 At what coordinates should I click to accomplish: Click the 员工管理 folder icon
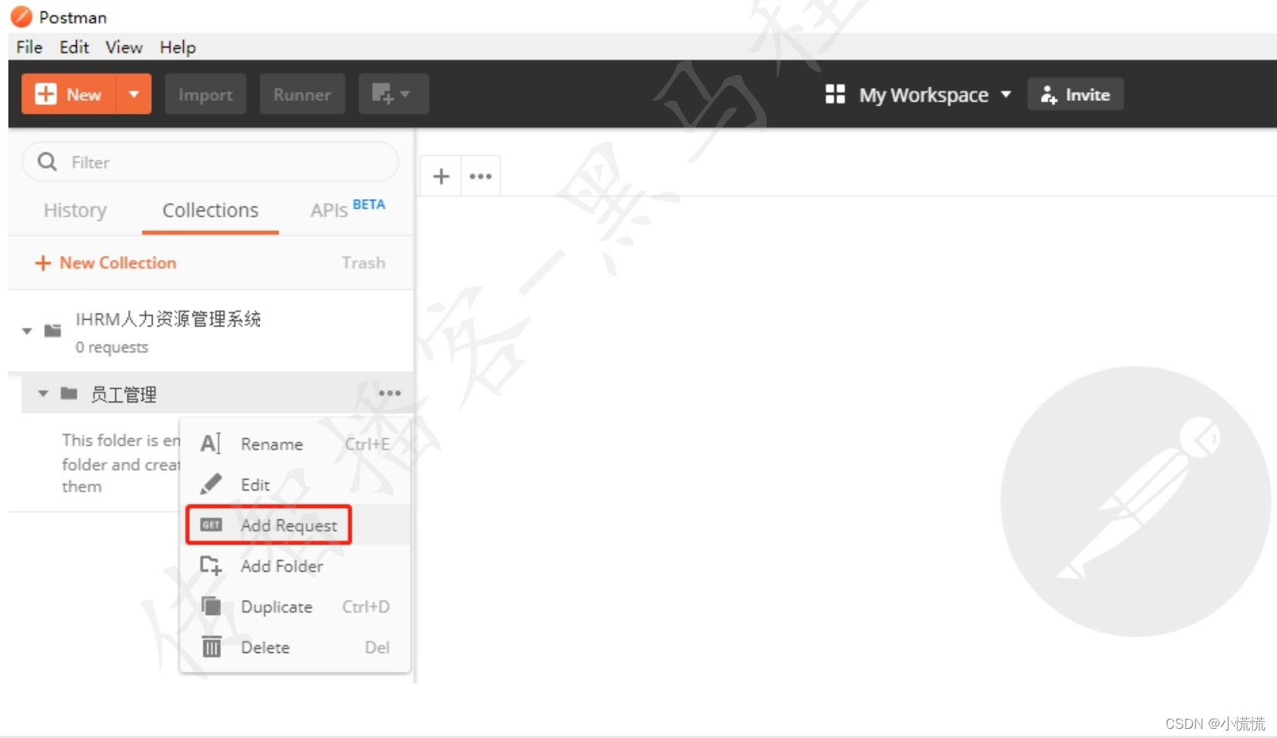pyautogui.click(x=69, y=393)
